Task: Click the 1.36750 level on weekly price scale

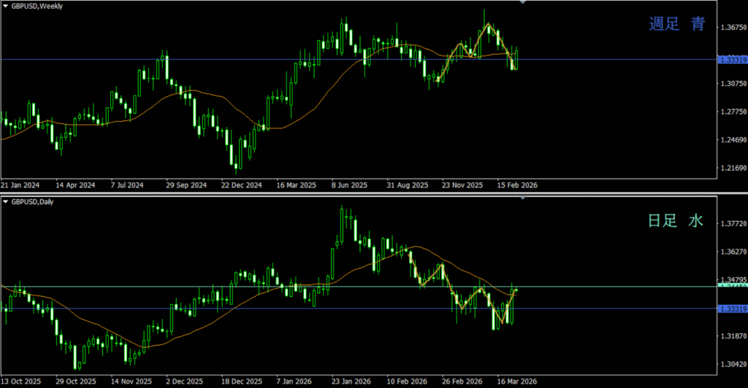Action: (732, 28)
